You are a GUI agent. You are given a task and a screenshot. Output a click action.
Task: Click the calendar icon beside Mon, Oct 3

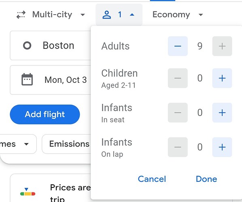coord(27,80)
